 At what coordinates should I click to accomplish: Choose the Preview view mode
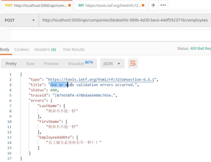(51, 63)
